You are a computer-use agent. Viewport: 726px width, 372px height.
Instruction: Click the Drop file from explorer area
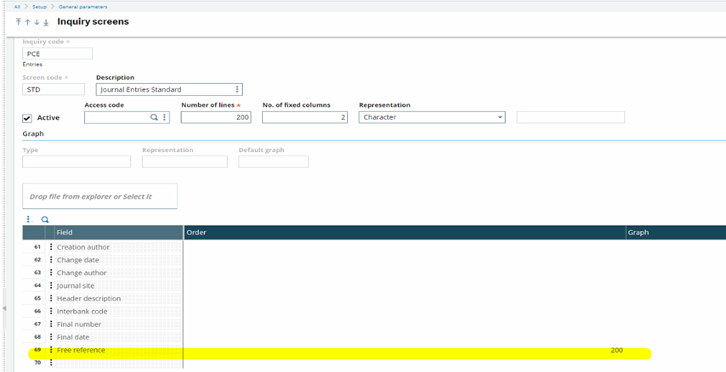click(x=99, y=196)
